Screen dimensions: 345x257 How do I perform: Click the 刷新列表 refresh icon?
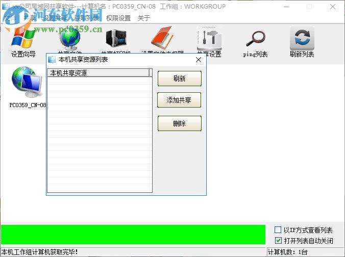[x=302, y=38]
